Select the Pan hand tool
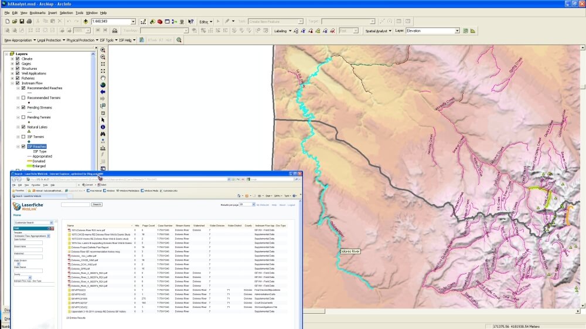The image size is (586, 329). click(103, 78)
